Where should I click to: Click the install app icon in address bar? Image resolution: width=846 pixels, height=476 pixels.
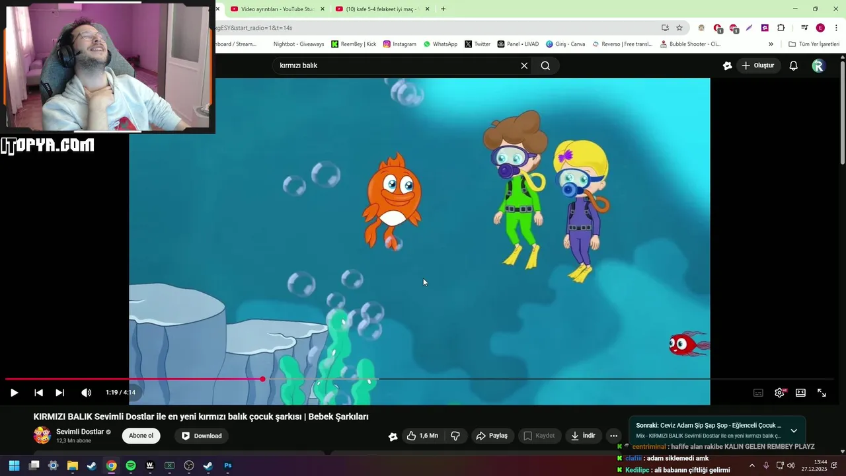[x=665, y=28]
